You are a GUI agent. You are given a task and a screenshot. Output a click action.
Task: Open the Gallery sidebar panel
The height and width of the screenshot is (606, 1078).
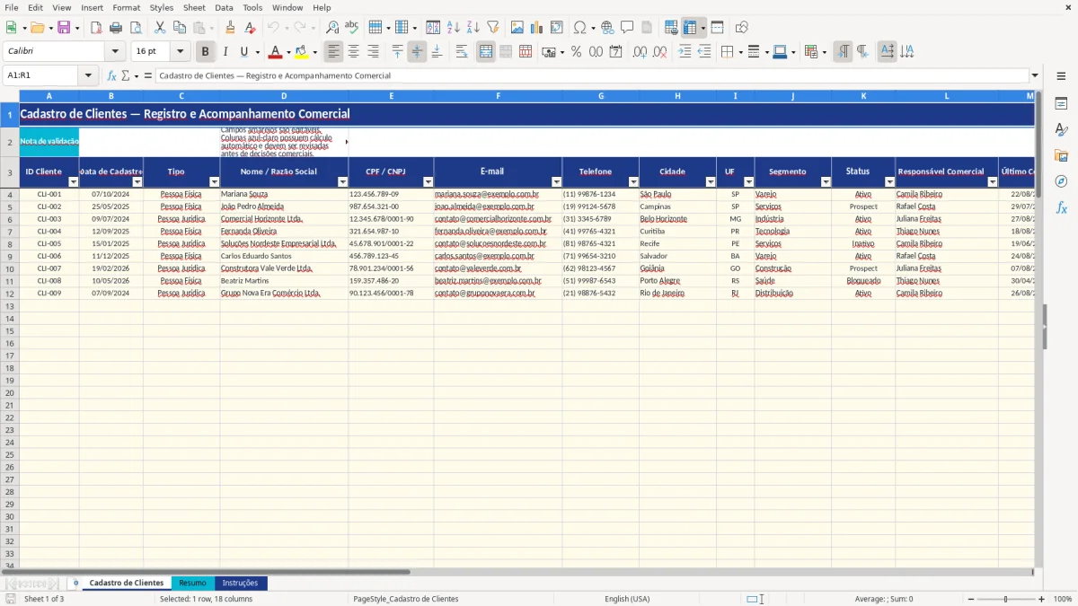pos(1061,156)
